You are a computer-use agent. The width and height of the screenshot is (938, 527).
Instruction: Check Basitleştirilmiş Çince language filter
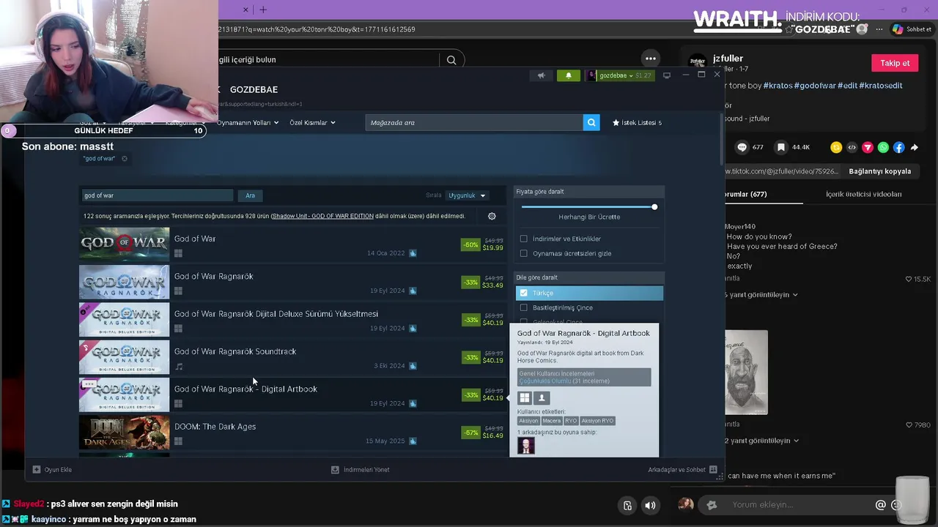pyautogui.click(x=523, y=307)
